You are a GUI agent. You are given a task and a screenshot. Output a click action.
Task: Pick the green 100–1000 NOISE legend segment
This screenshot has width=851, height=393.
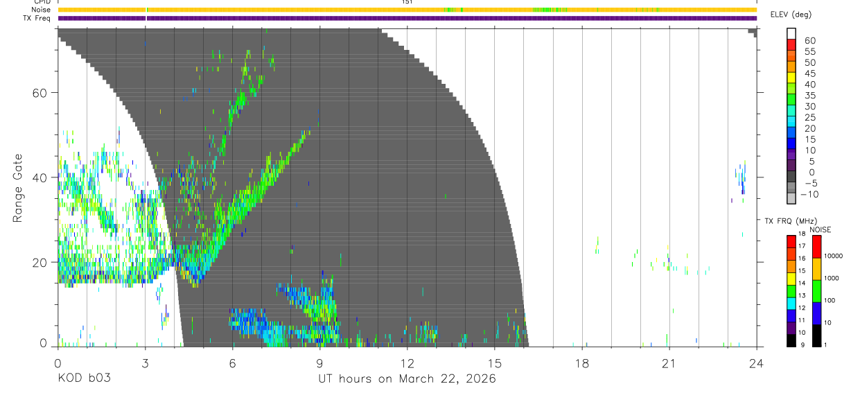point(816,291)
